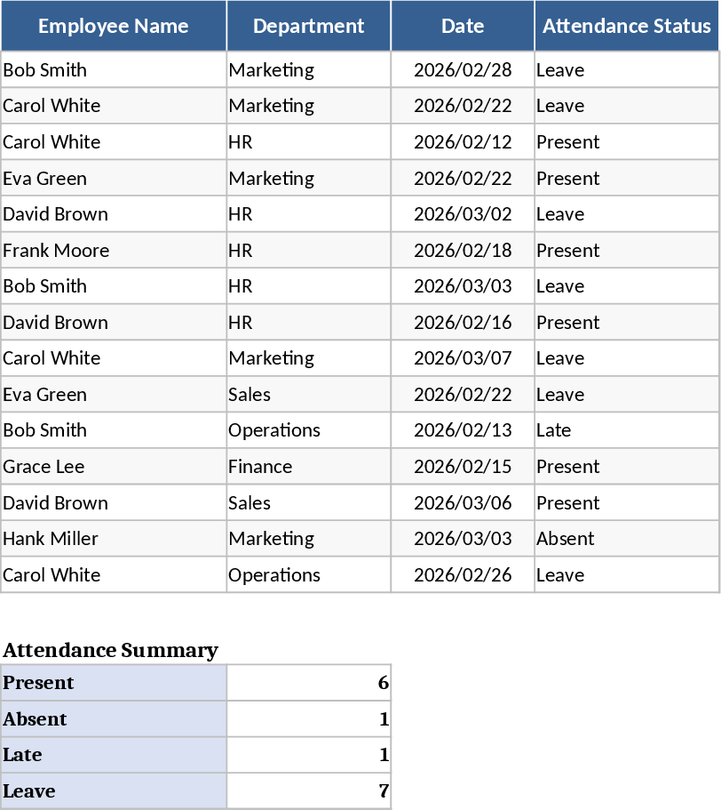Select the date cell 2026/02/13

click(x=463, y=430)
